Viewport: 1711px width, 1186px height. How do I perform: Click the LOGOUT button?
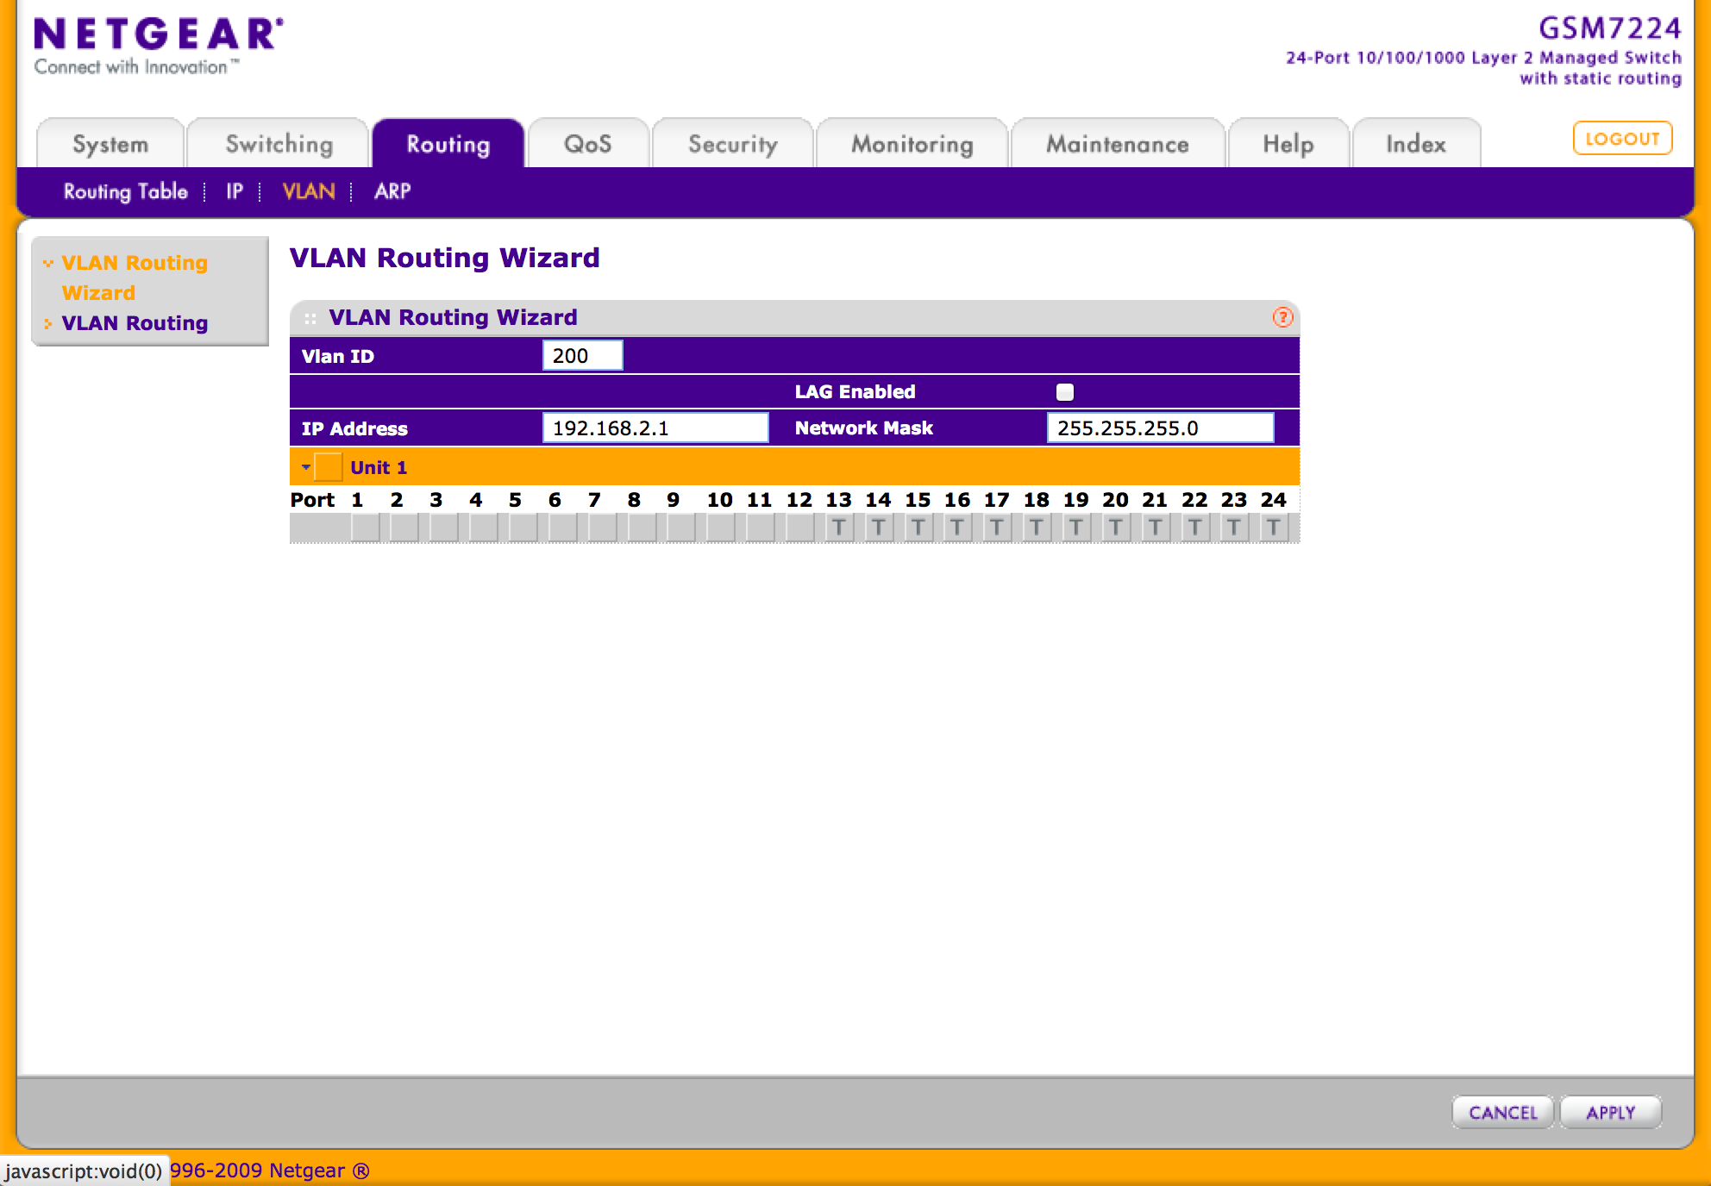click(1621, 139)
